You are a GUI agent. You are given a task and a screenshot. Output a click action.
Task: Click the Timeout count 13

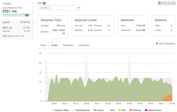click(x=109, y=26)
